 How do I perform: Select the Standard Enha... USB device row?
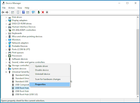click(x=22, y=75)
